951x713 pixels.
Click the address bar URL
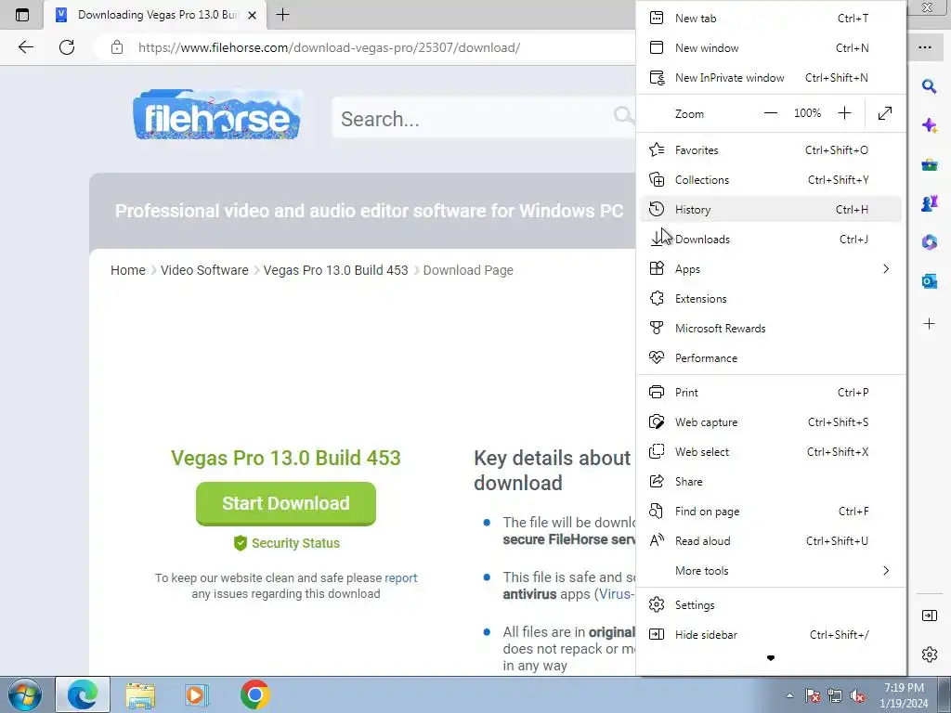pyautogui.click(x=329, y=47)
